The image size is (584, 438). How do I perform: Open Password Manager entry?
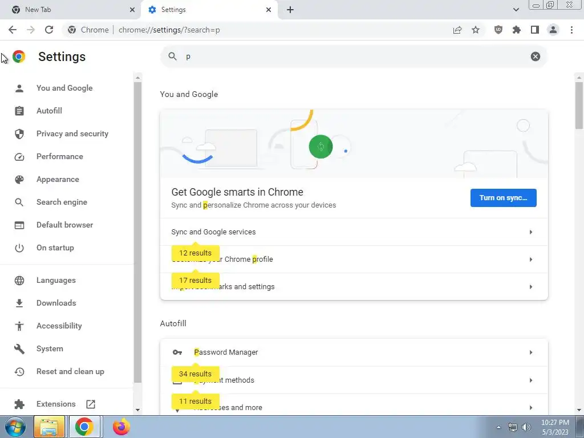pos(354,352)
